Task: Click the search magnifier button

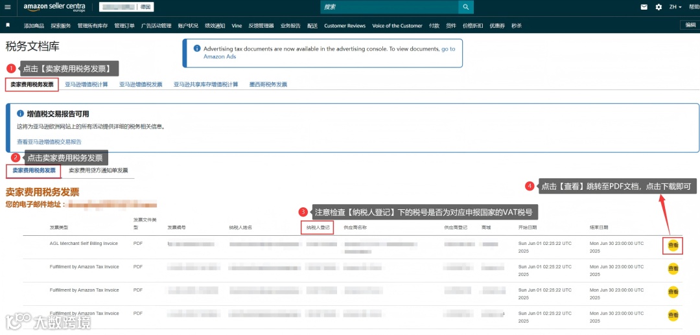Action: (465, 6)
